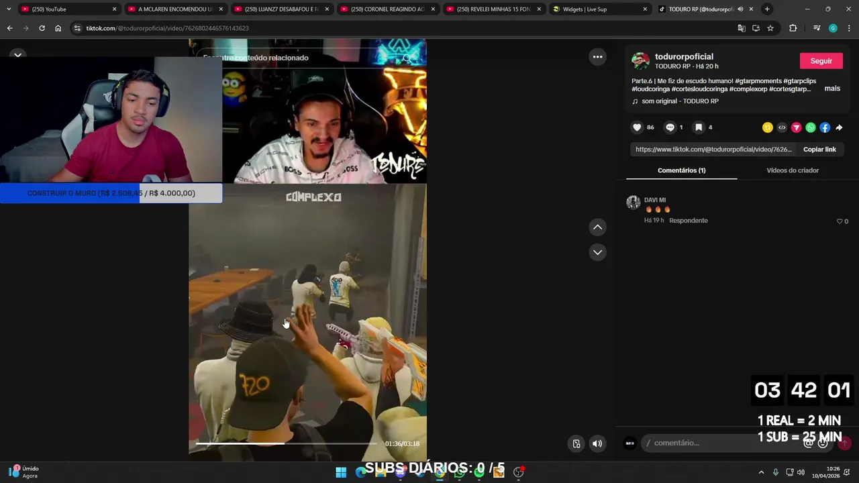Go back in browser history
859x483 pixels.
[10, 28]
